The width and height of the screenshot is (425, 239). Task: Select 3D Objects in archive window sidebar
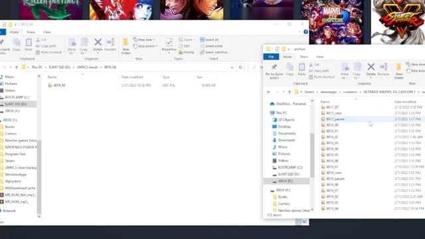pyautogui.click(x=286, y=119)
